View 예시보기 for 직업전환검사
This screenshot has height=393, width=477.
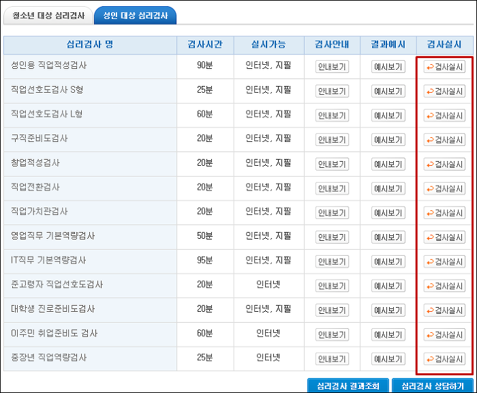388,188
